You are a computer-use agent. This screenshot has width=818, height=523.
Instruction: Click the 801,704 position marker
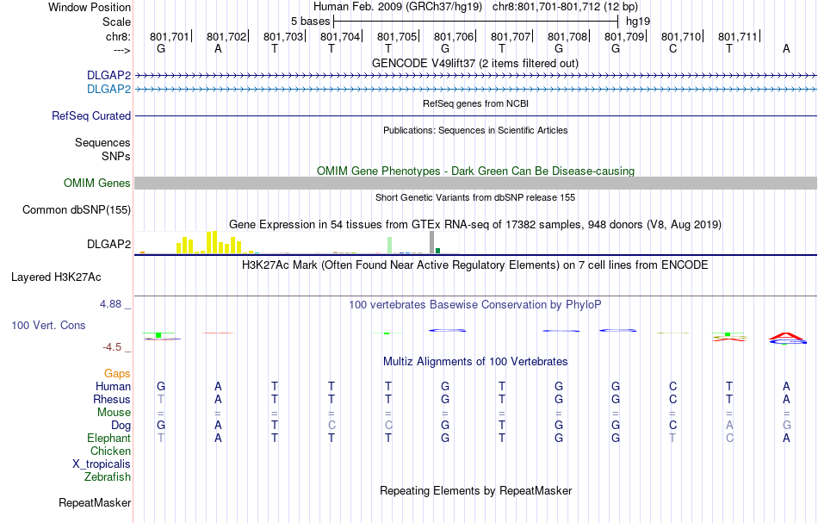340,36
